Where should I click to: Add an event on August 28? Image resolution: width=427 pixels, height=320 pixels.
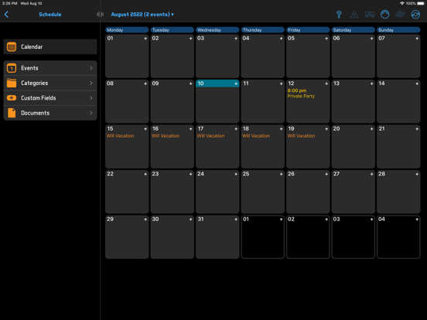click(x=417, y=174)
